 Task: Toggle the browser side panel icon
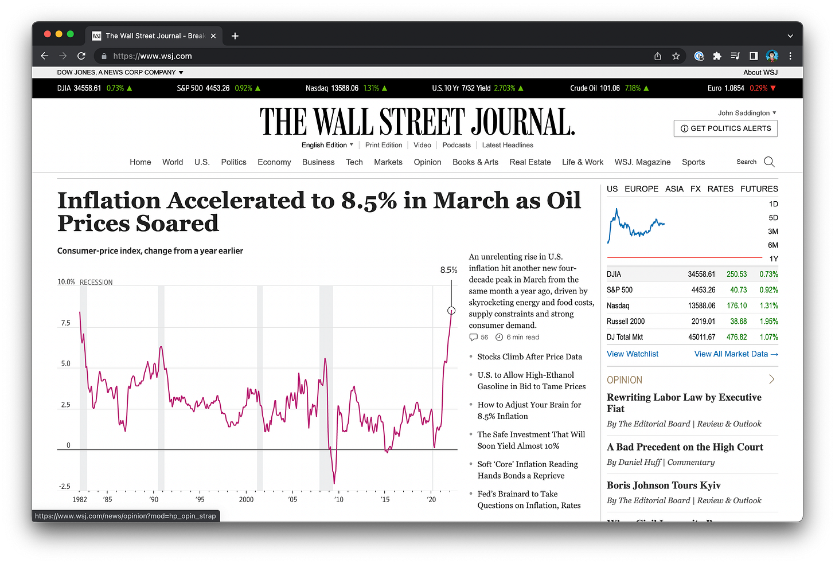[x=754, y=56]
